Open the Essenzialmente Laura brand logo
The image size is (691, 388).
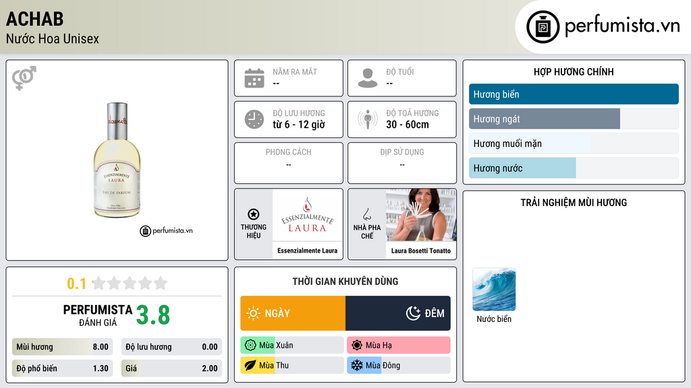(308, 215)
